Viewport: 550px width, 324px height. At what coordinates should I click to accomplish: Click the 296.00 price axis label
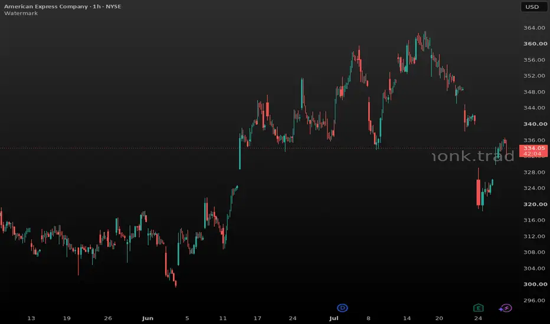pos(534,300)
